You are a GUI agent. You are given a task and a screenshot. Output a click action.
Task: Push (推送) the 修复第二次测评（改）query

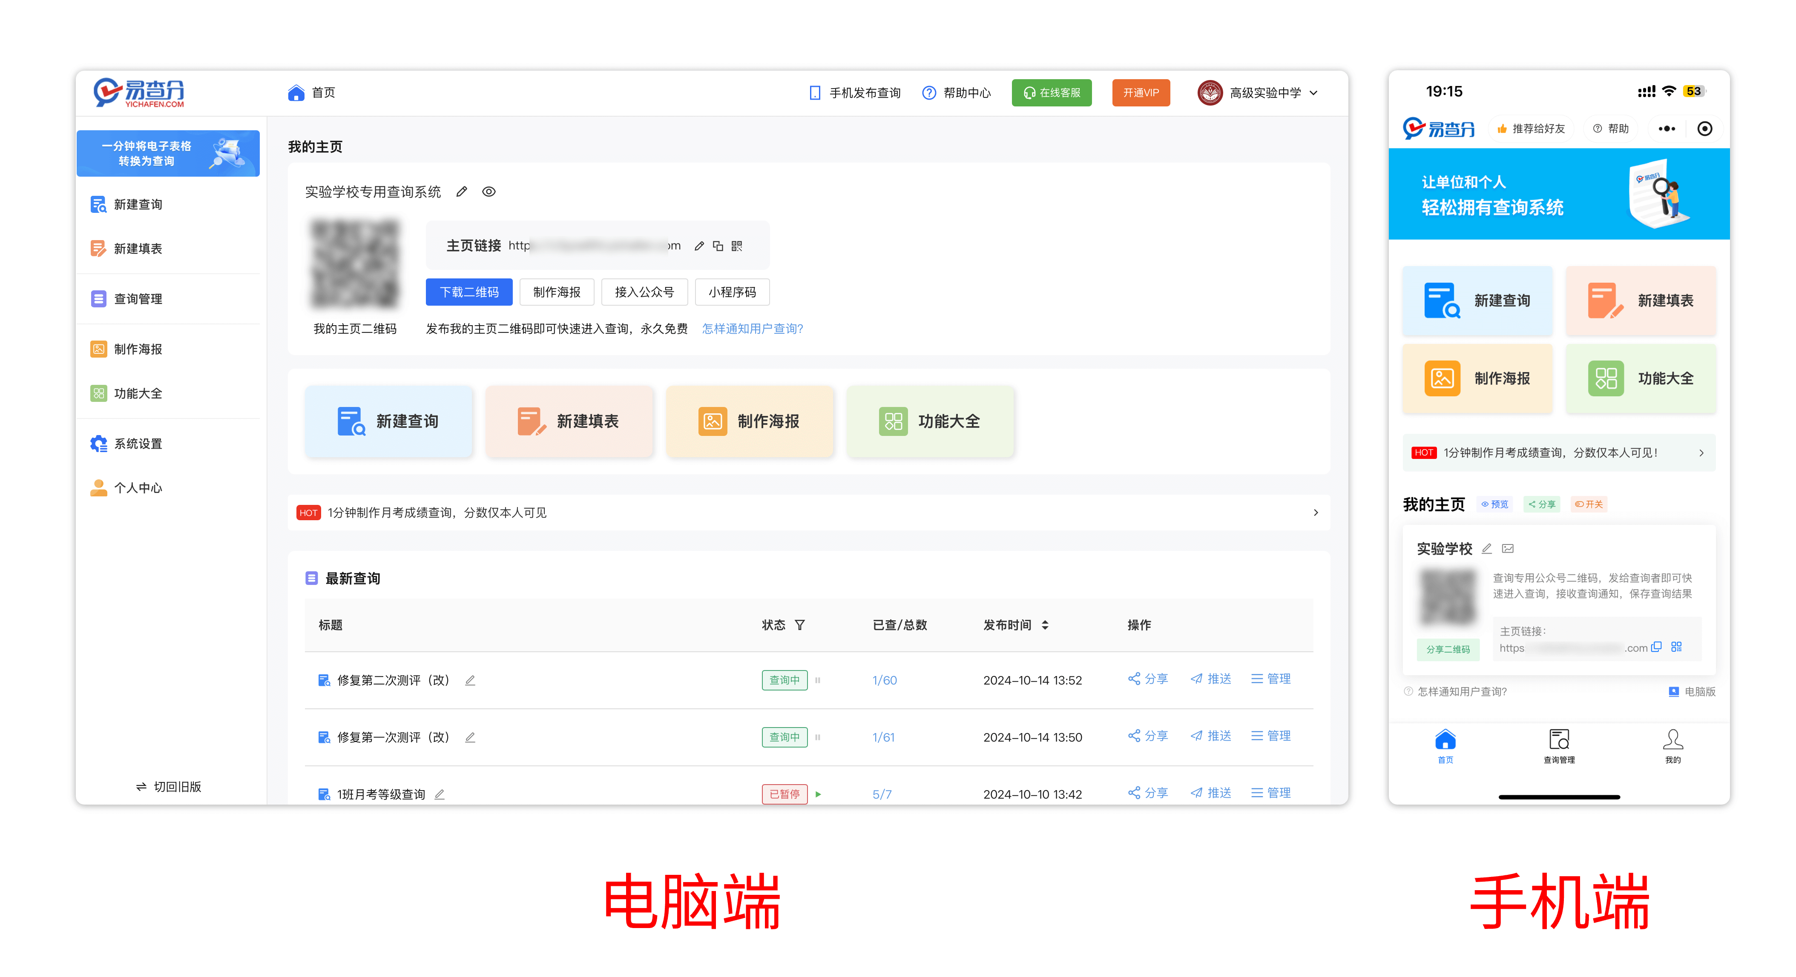point(1210,679)
